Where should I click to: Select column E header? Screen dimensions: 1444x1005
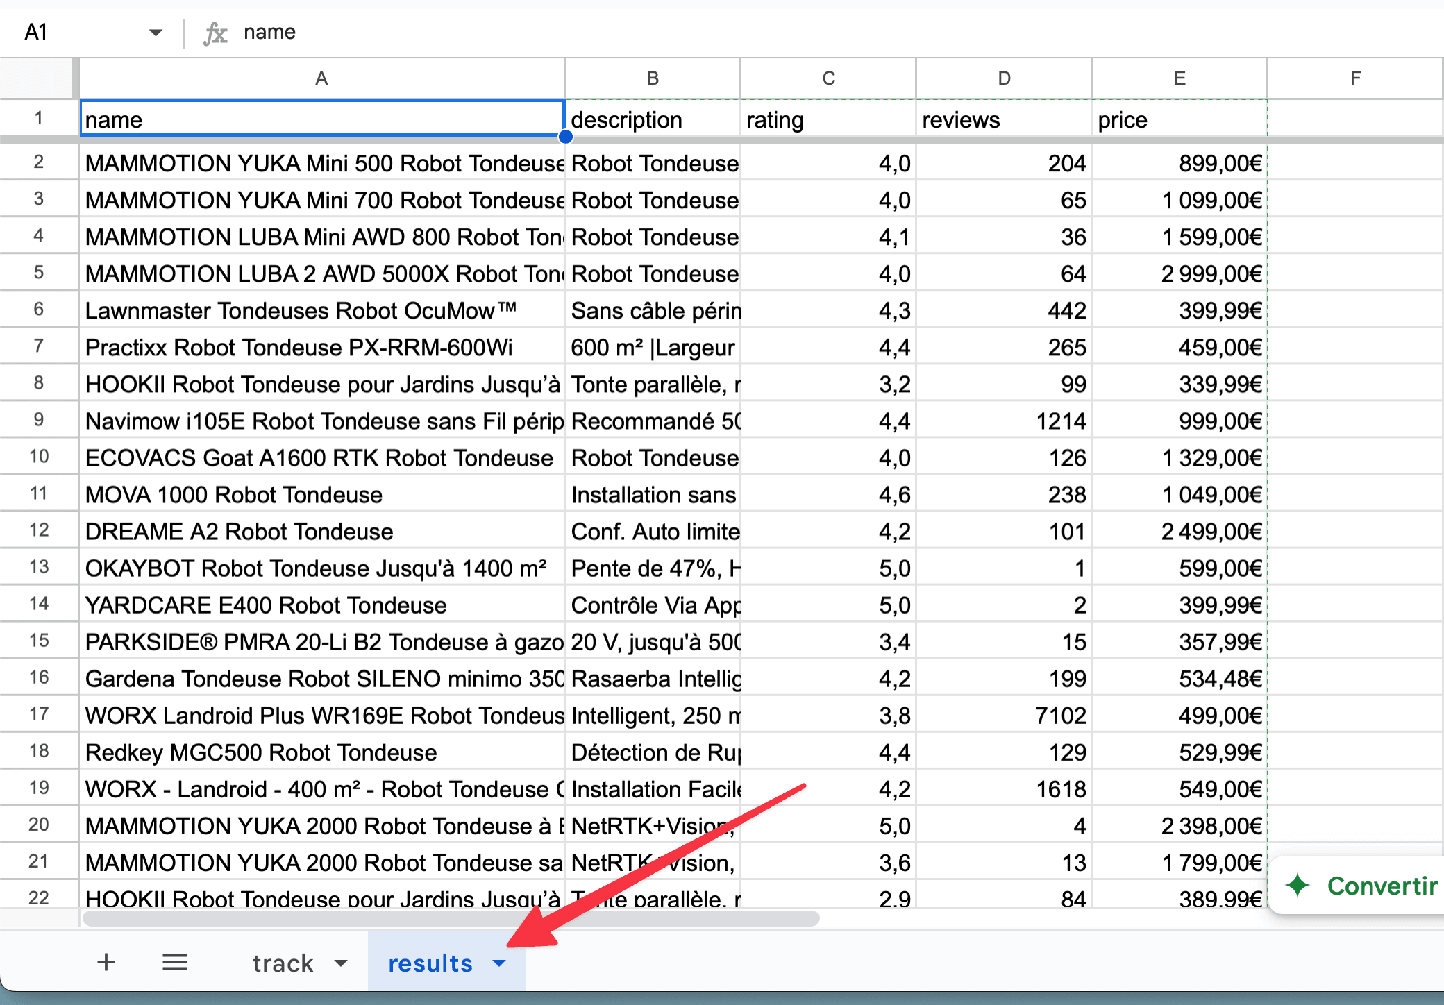coord(1179,78)
